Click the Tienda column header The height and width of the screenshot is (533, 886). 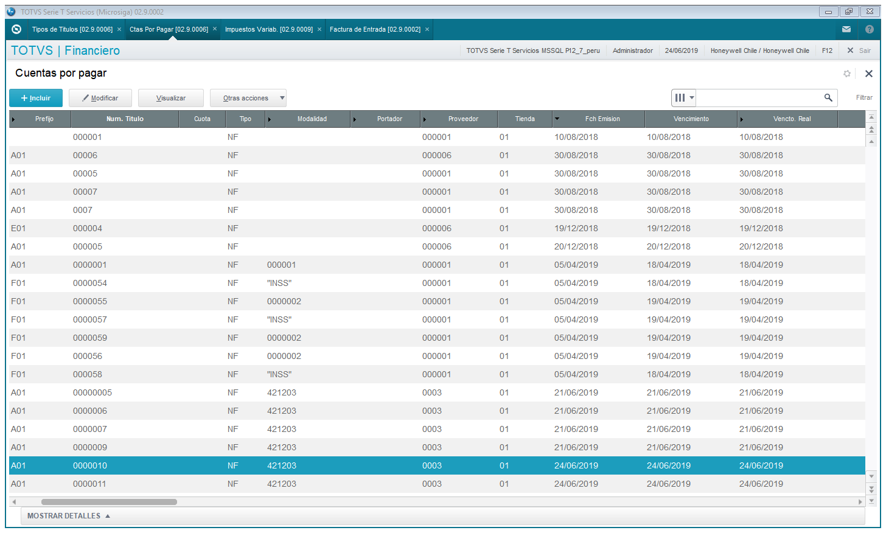click(x=525, y=119)
